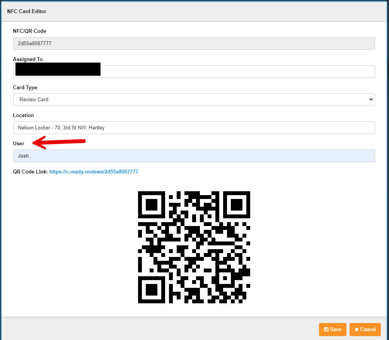Click the QR code image
389x340 pixels.
[194, 247]
